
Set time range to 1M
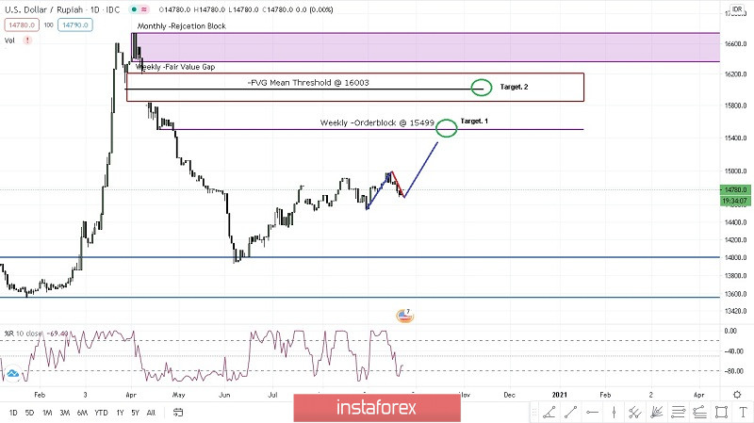[x=46, y=413]
